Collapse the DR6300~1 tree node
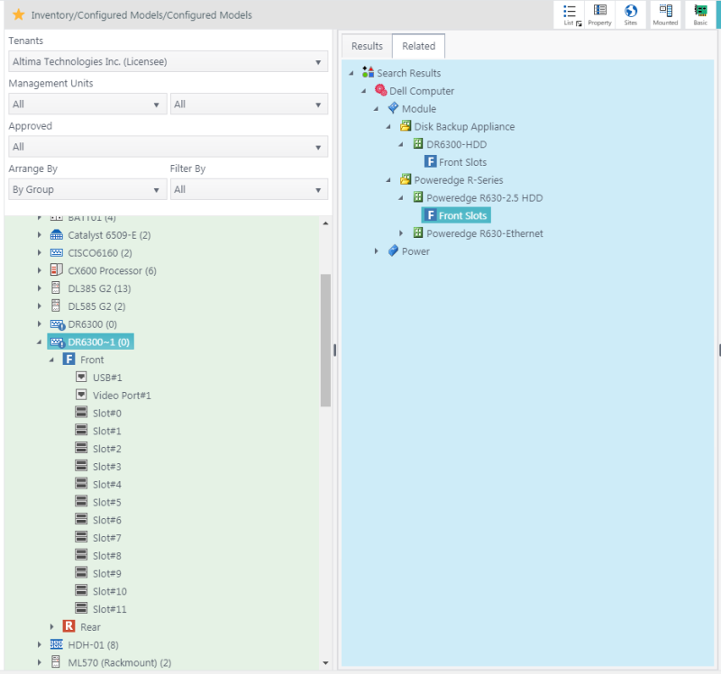 click(x=40, y=342)
